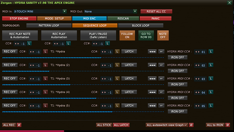The height and width of the screenshot is (132, 234).
Task: Select BLOCK LOOP topology
Action: pyautogui.click(x=141, y=25)
